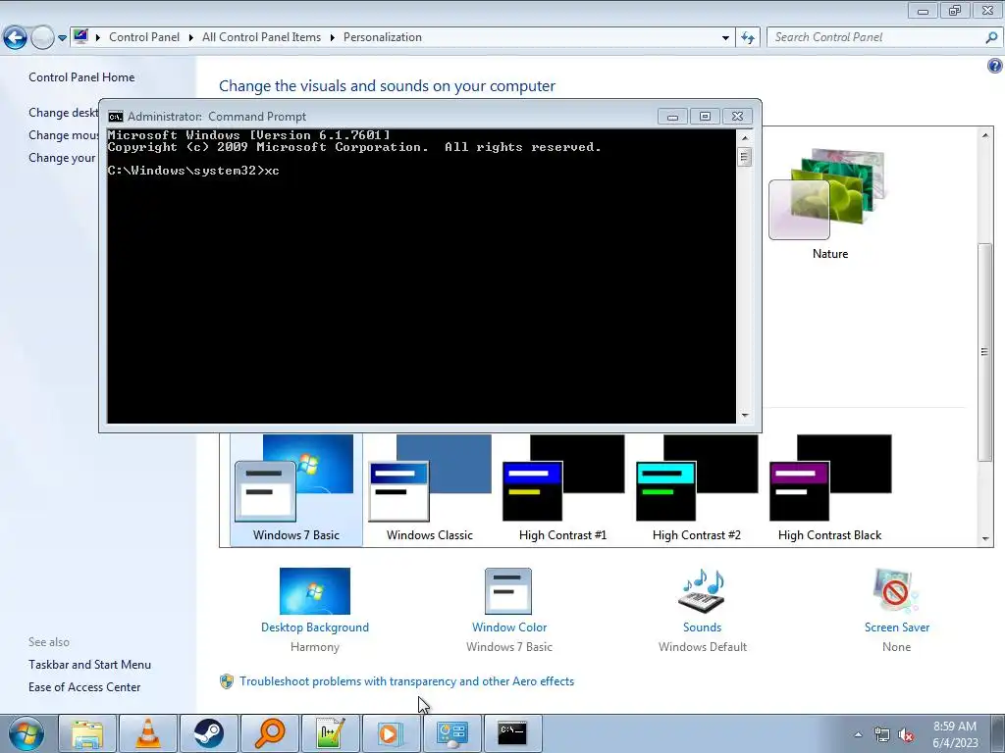Expand the arrow after All Control Panel Items
The image size is (1005, 753).
point(332,38)
